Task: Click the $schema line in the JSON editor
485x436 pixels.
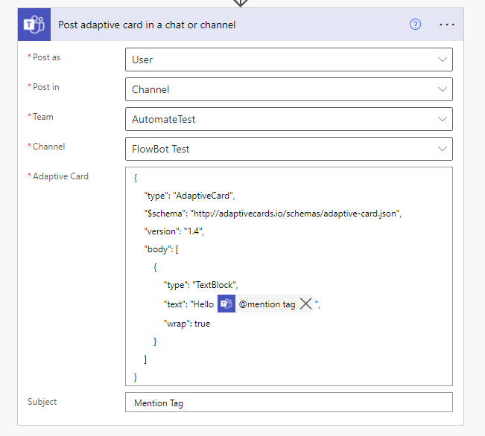Action: (x=273, y=214)
